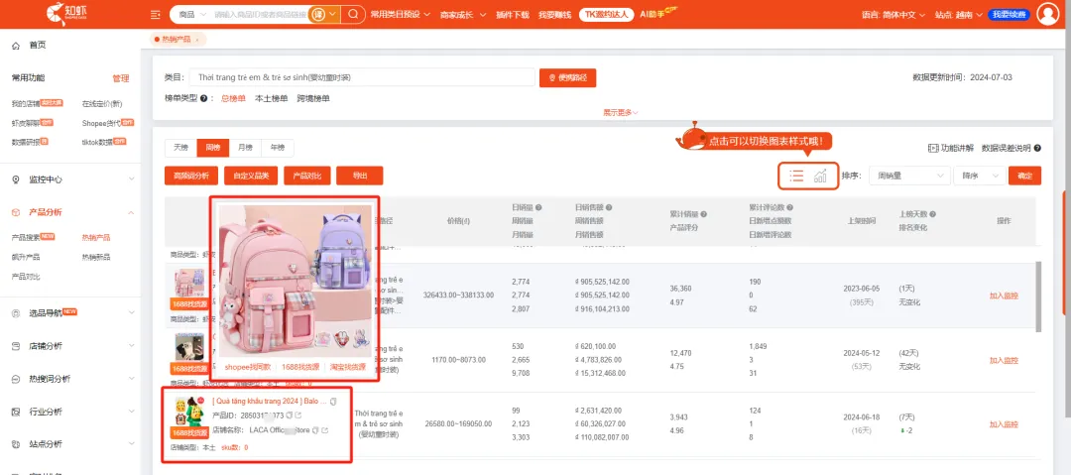Image resolution: width=1071 pixels, height=475 pixels.
Task: Select the 年榜 tab
Action: (x=278, y=148)
